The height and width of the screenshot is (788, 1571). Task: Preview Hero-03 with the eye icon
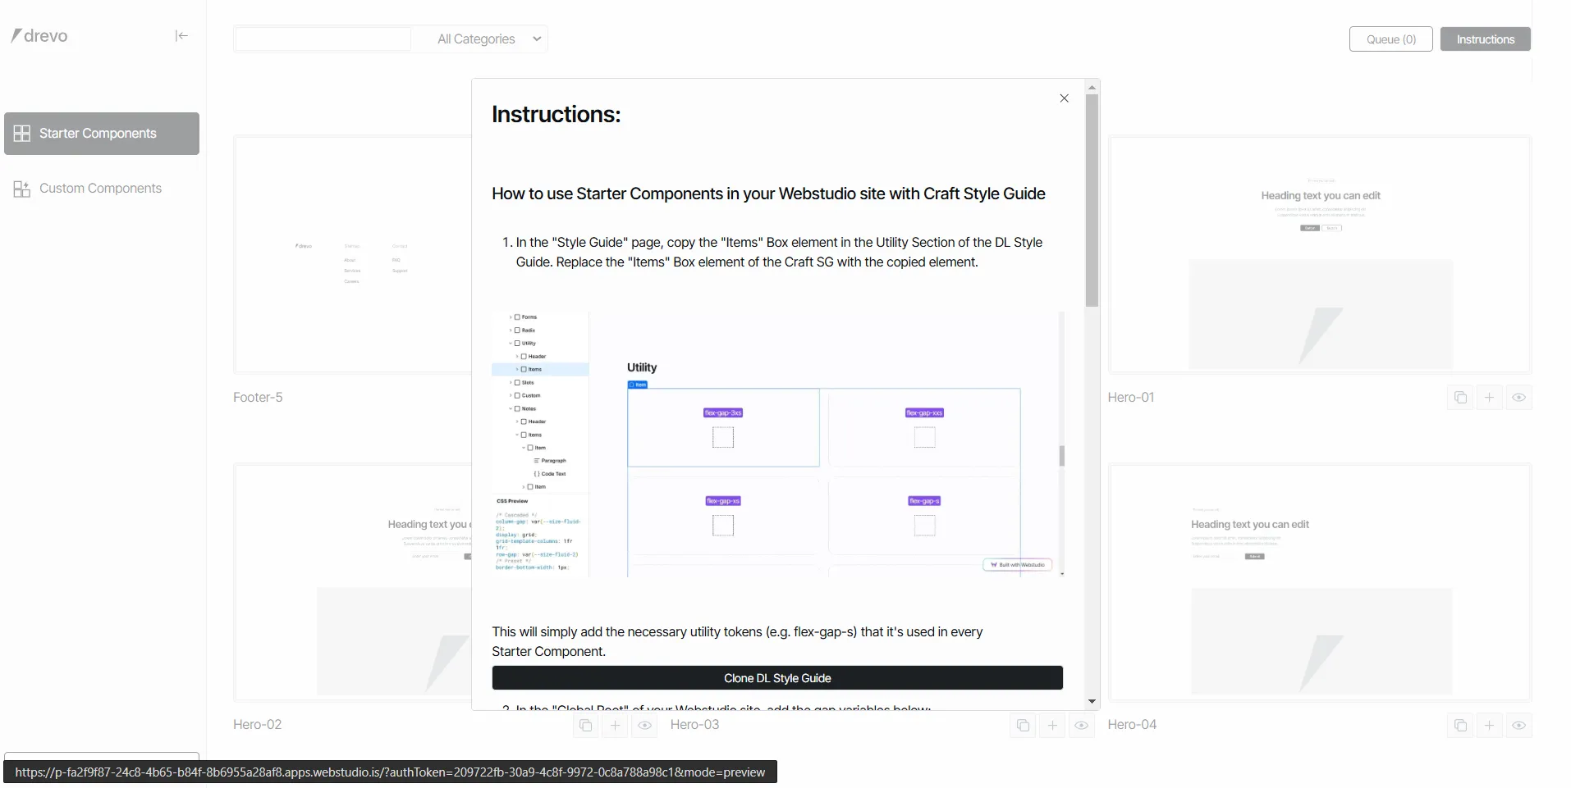pos(1082,726)
